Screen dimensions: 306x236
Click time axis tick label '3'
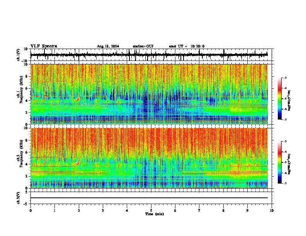[x=103, y=211]
